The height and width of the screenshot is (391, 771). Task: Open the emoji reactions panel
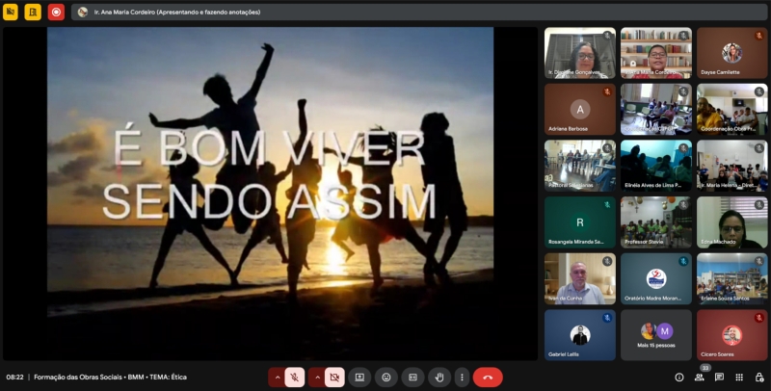click(386, 378)
